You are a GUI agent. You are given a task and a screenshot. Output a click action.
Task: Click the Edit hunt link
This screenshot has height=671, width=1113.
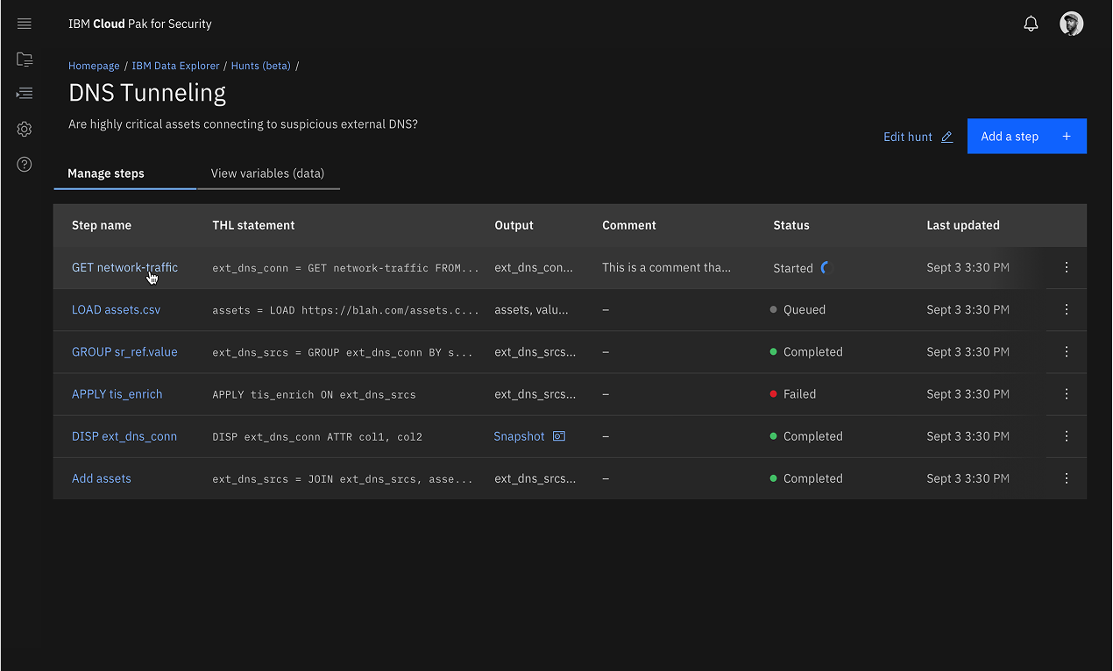pos(918,137)
